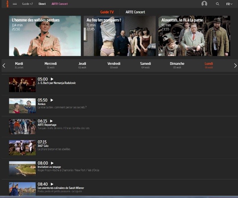
Task: Open the hamburger menu icon
Action: tap(15, 4)
